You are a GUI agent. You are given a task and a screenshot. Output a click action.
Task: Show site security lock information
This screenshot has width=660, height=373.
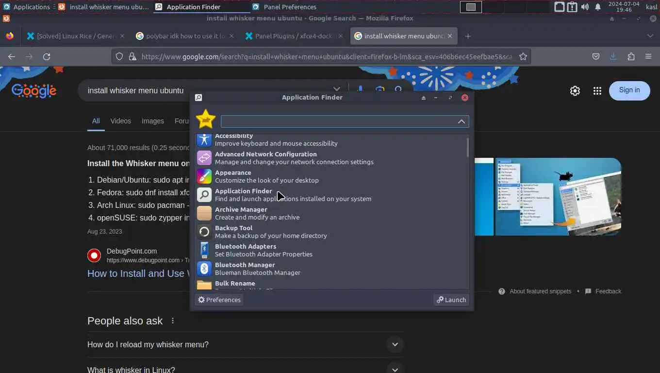(132, 57)
